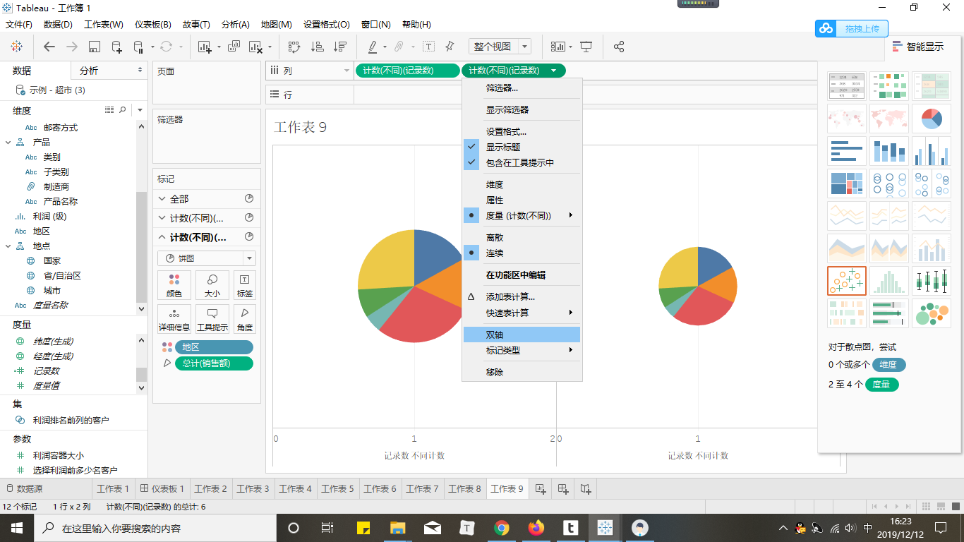Click the dropdown arrow on the second column pill

coord(554,71)
